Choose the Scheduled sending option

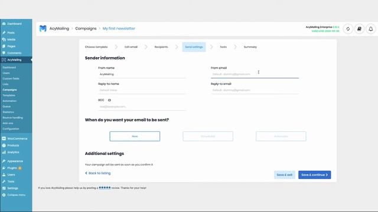coord(208,136)
